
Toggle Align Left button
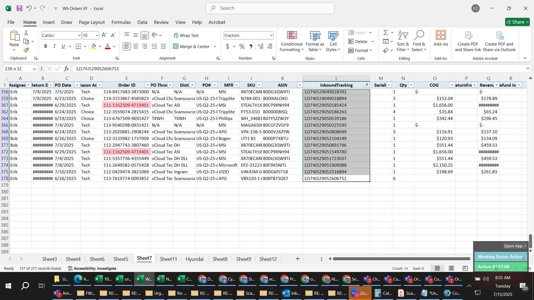point(127,46)
